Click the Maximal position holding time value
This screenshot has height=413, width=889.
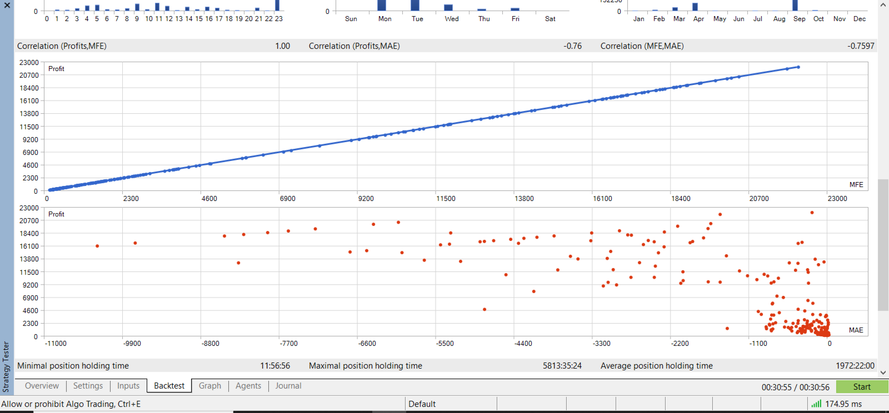pos(562,366)
